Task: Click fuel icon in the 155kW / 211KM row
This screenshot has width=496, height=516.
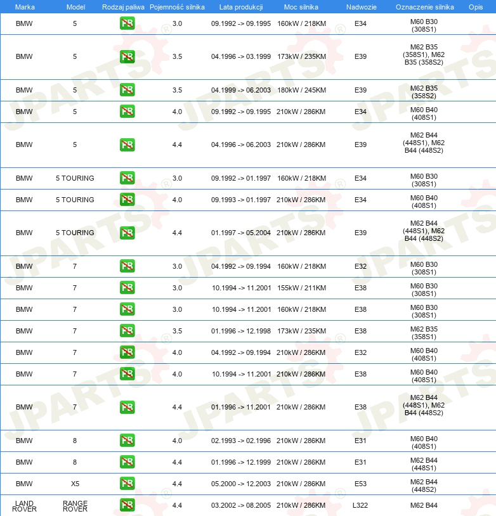Action: coord(127,288)
